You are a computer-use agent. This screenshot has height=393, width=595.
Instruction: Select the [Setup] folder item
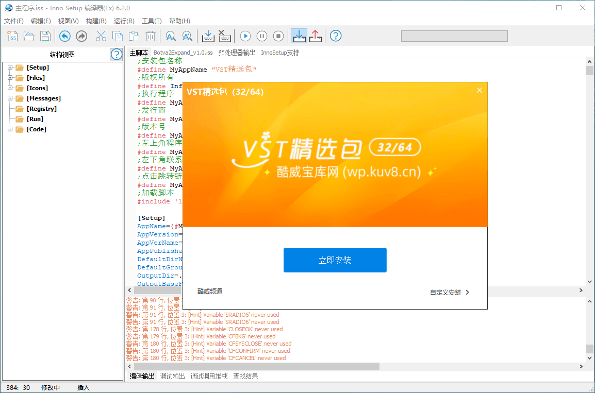pyautogui.click(x=38, y=67)
